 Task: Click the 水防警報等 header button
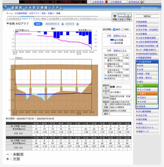click(118, 2)
